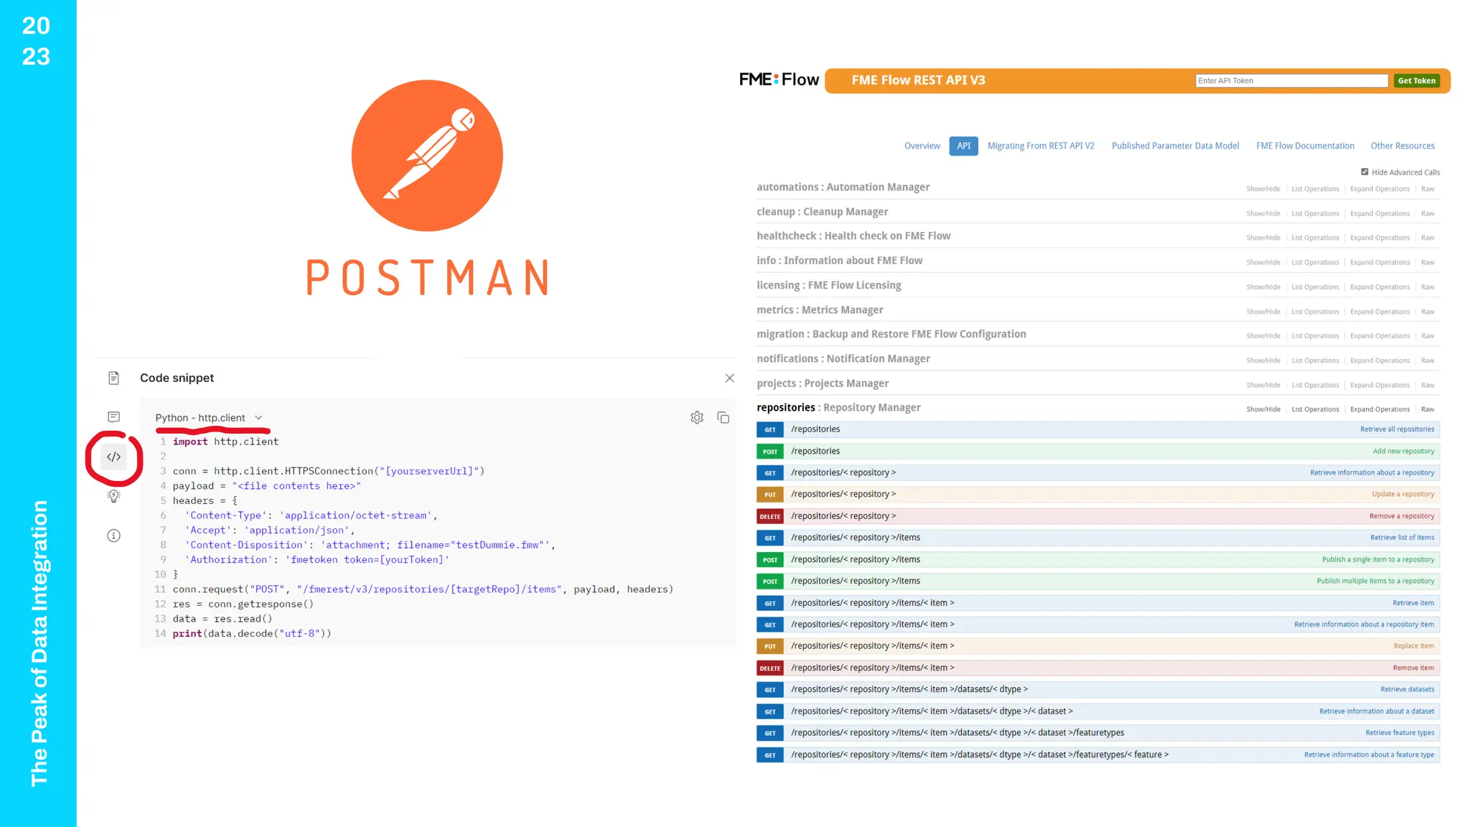Toggle the Hide Advanced Calls checkbox
The image size is (1470, 827).
(x=1364, y=172)
